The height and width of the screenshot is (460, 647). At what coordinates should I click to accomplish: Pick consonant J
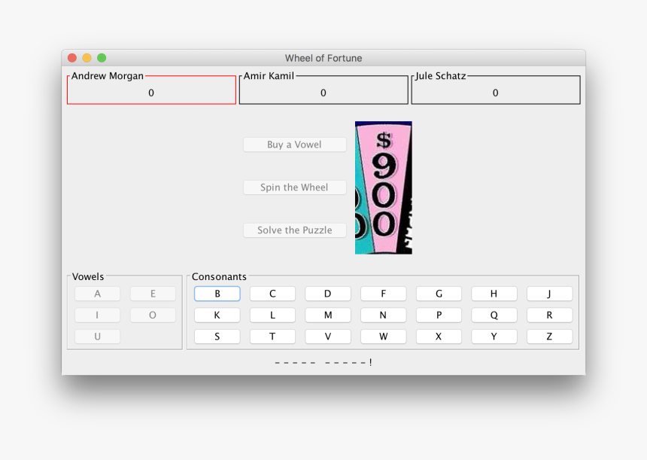pyautogui.click(x=549, y=294)
